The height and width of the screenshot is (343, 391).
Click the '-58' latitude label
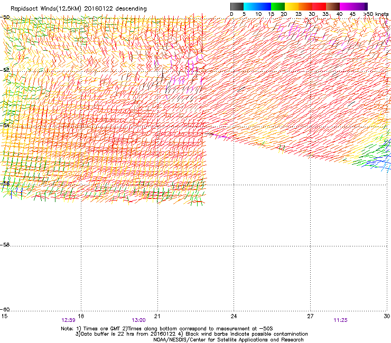(5, 245)
